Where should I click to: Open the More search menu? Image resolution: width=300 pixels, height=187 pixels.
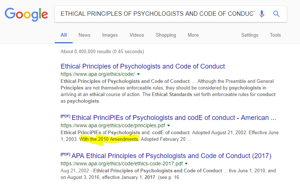click(x=193, y=35)
